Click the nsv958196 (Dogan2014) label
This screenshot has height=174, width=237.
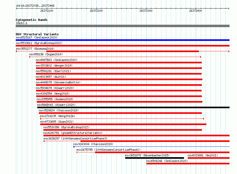(x=46, y=54)
